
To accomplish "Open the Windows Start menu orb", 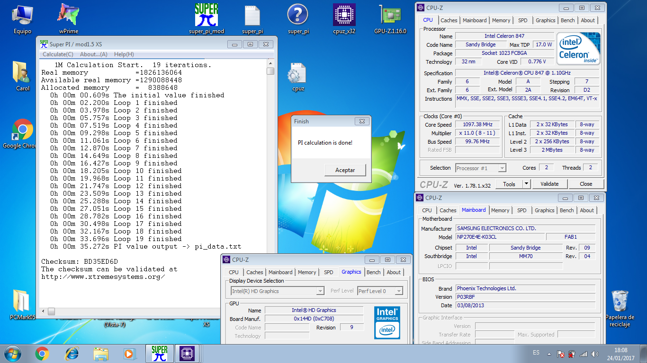I will click(13, 354).
